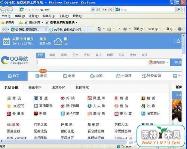Click the 首页 home navigation button

pyautogui.click(x=14, y=76)
